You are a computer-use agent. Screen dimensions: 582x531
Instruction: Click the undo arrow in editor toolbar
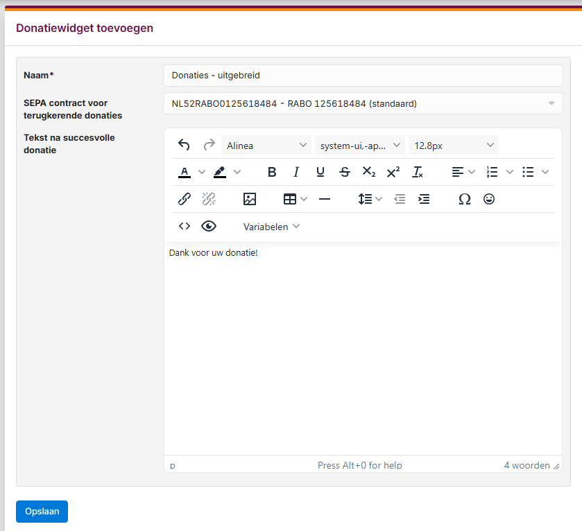pos(184,145)
